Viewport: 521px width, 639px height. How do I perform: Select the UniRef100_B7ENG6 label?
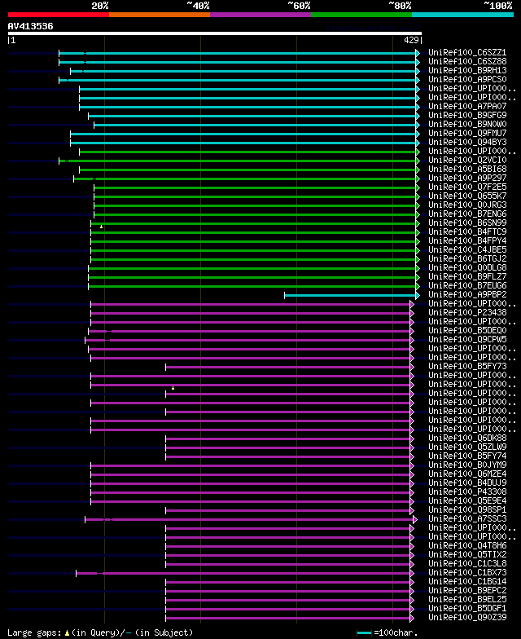[x=467, y=214]
